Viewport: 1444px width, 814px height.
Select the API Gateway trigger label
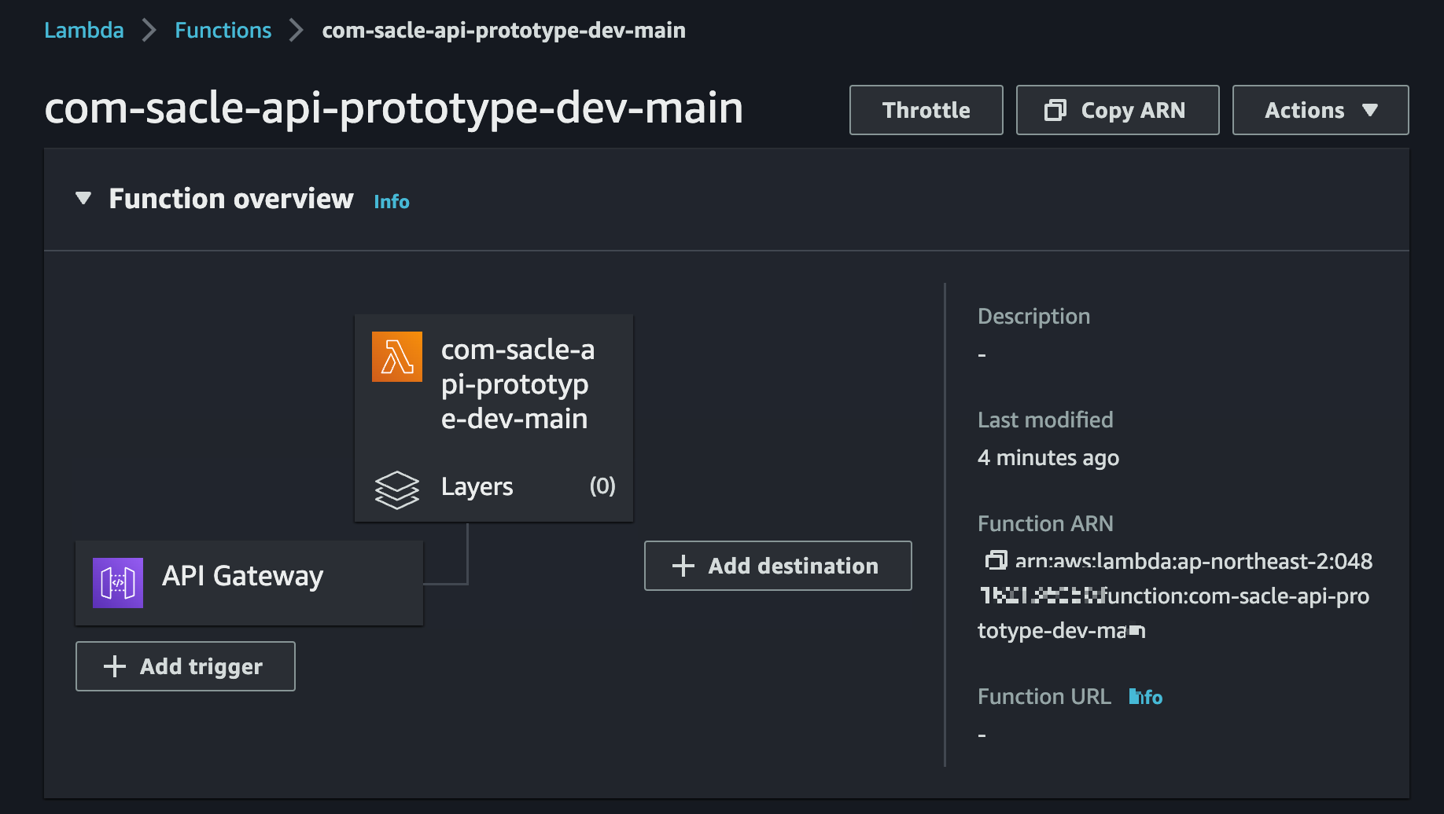pyautogui.click(x=242, y=576)
